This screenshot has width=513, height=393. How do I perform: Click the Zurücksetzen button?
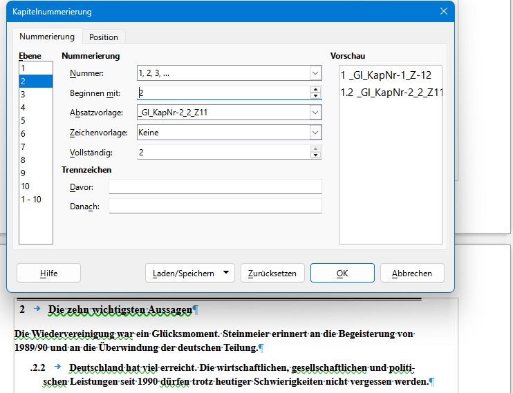coord(272,273)
